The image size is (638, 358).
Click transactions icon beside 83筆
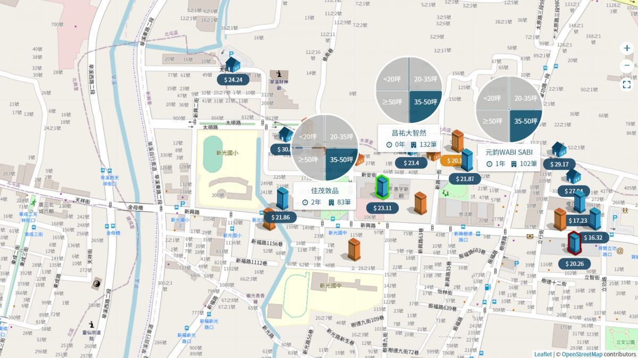(x=331, y=202)
